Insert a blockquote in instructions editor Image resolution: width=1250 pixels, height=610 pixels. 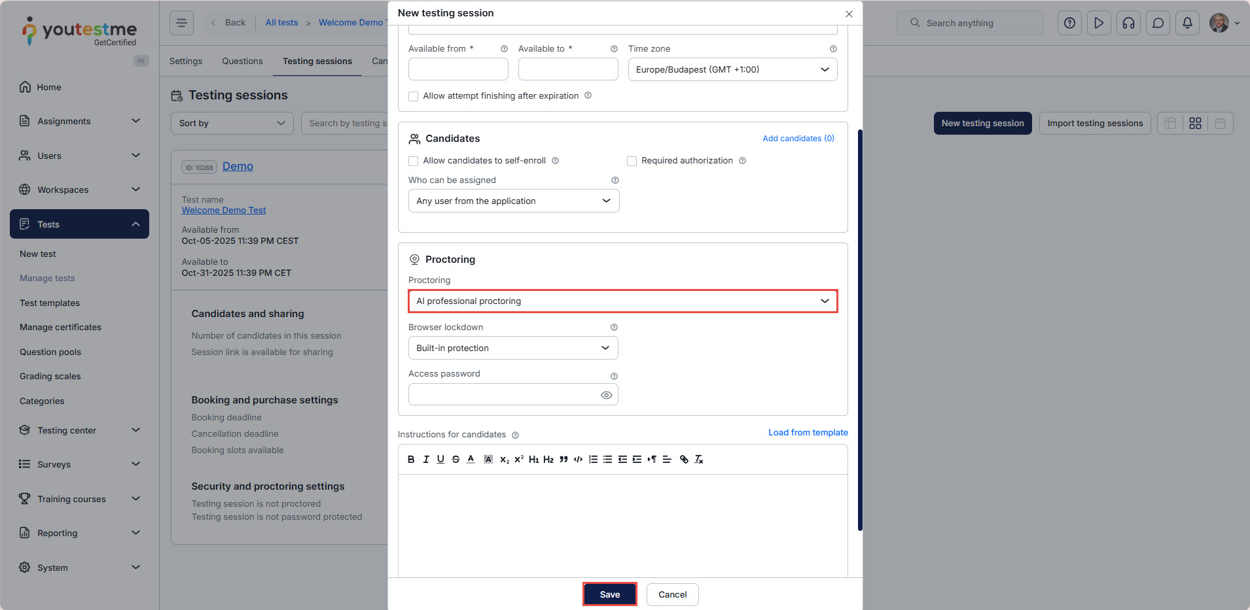pos(563,460)
